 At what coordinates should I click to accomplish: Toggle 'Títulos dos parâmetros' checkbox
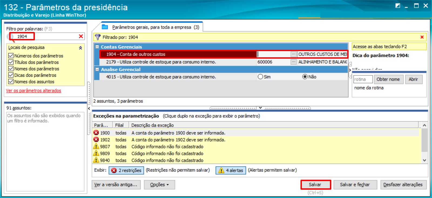pyautogui.click(x=11, y=62)
